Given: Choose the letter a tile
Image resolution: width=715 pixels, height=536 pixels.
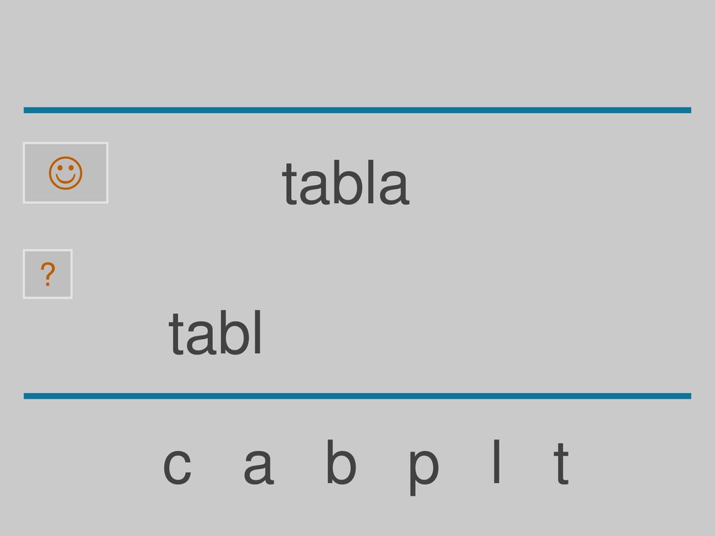Looking at the screenshot, I should [x=258, y=466].
